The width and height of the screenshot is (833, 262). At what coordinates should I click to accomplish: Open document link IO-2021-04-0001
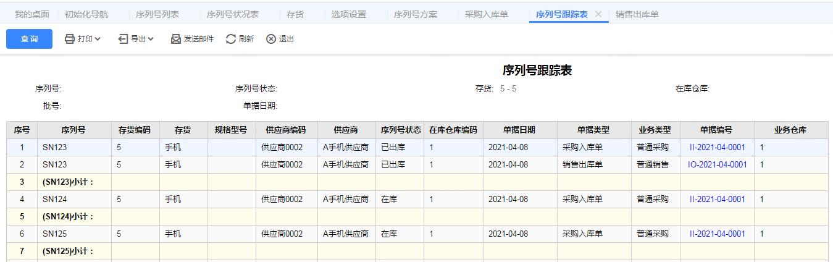click(717, 165)
